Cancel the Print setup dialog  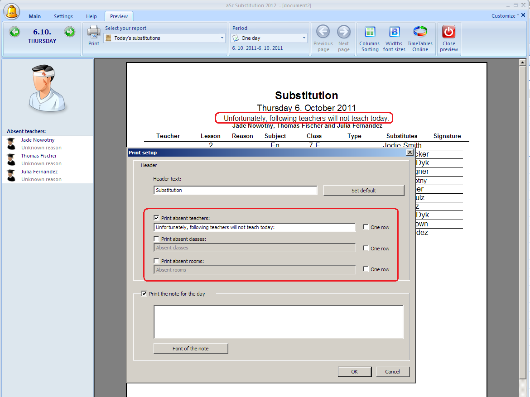coord(392,372)
